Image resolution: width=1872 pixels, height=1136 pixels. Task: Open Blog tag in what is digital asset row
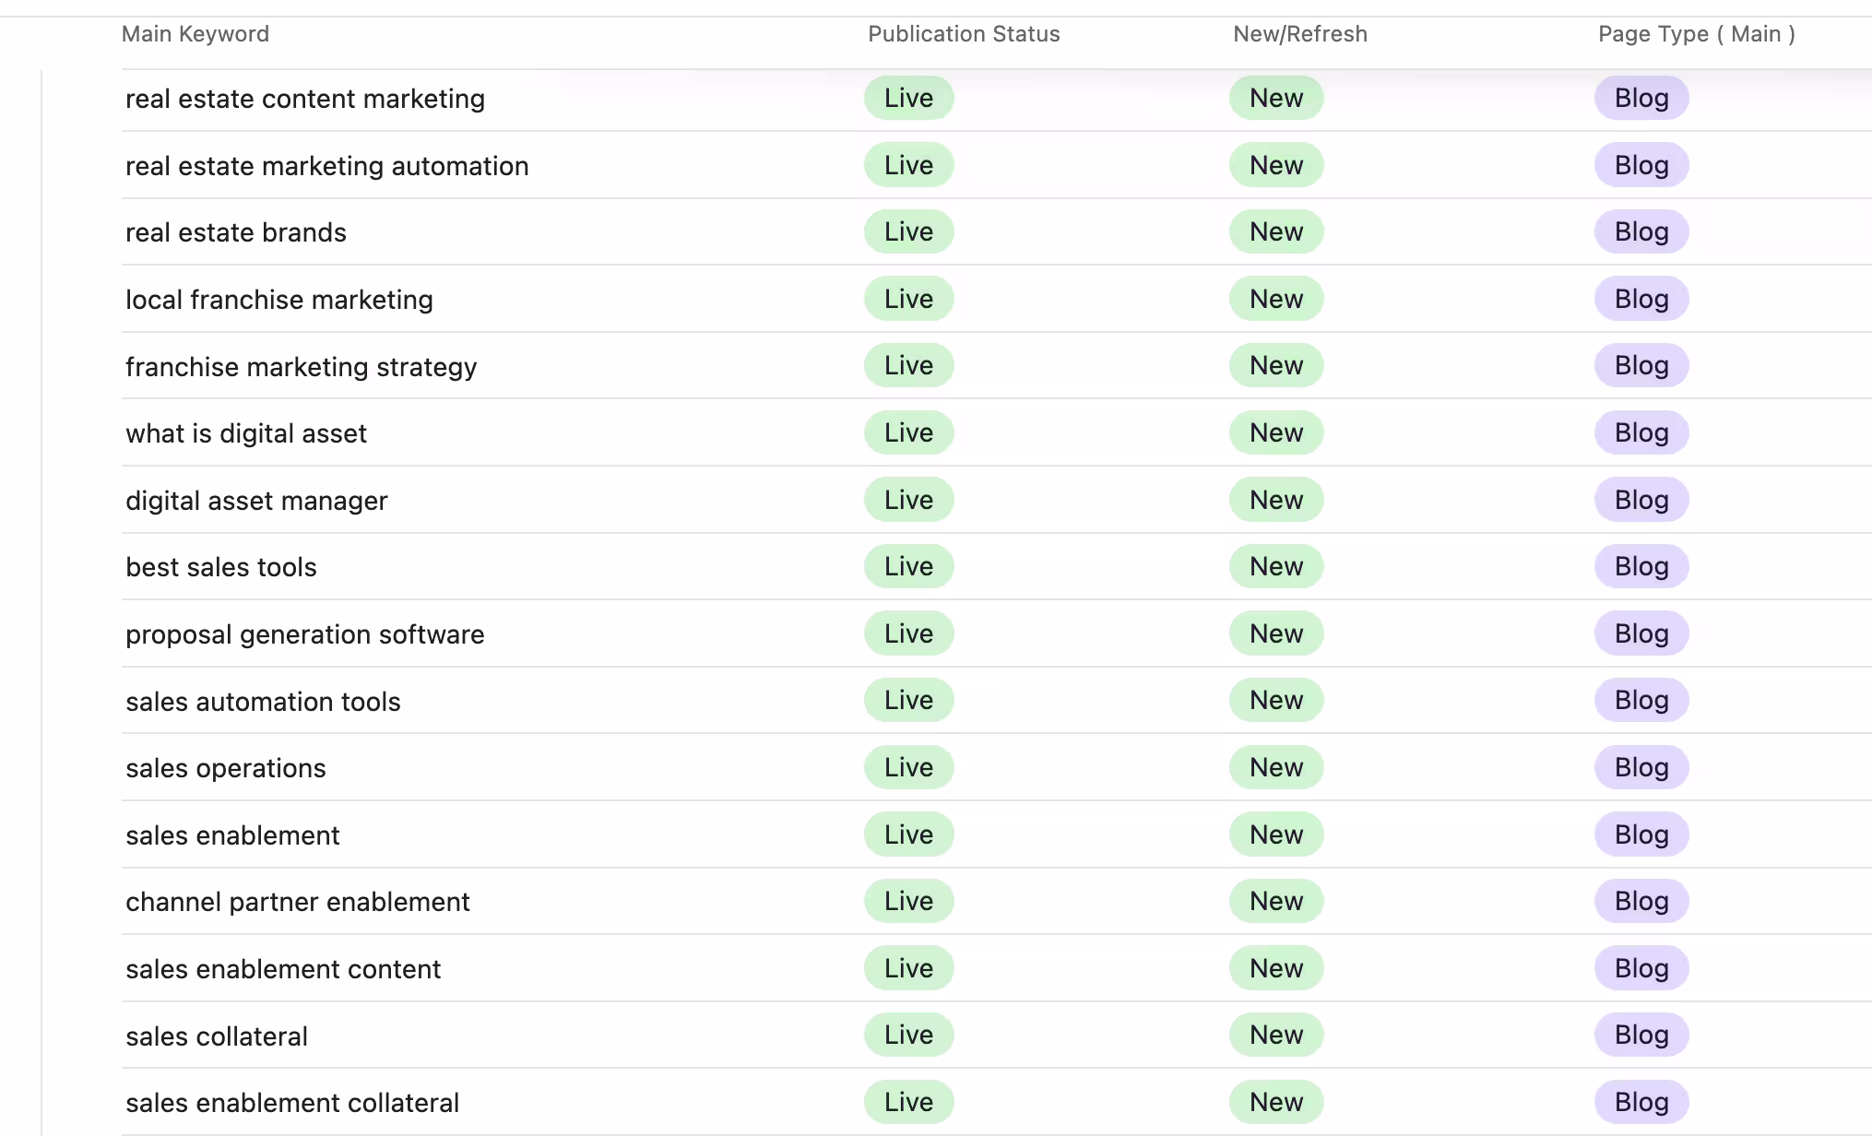click(1641, 432)
